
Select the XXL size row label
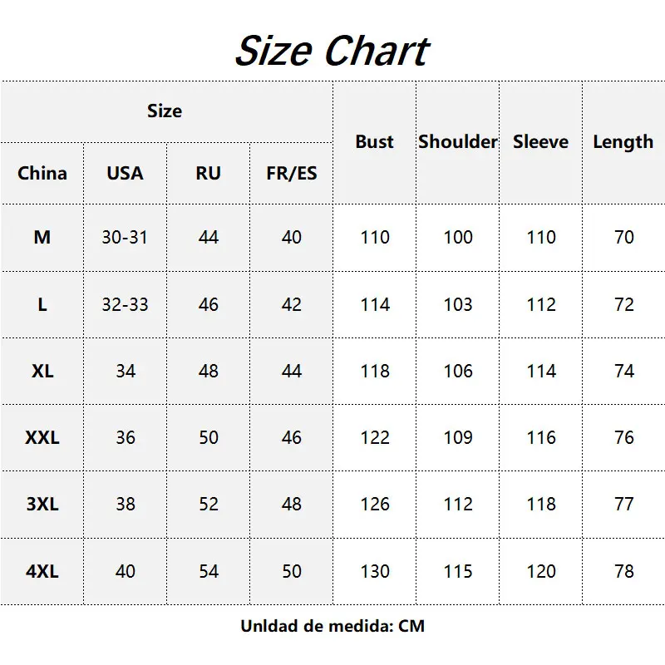(42, 438)
